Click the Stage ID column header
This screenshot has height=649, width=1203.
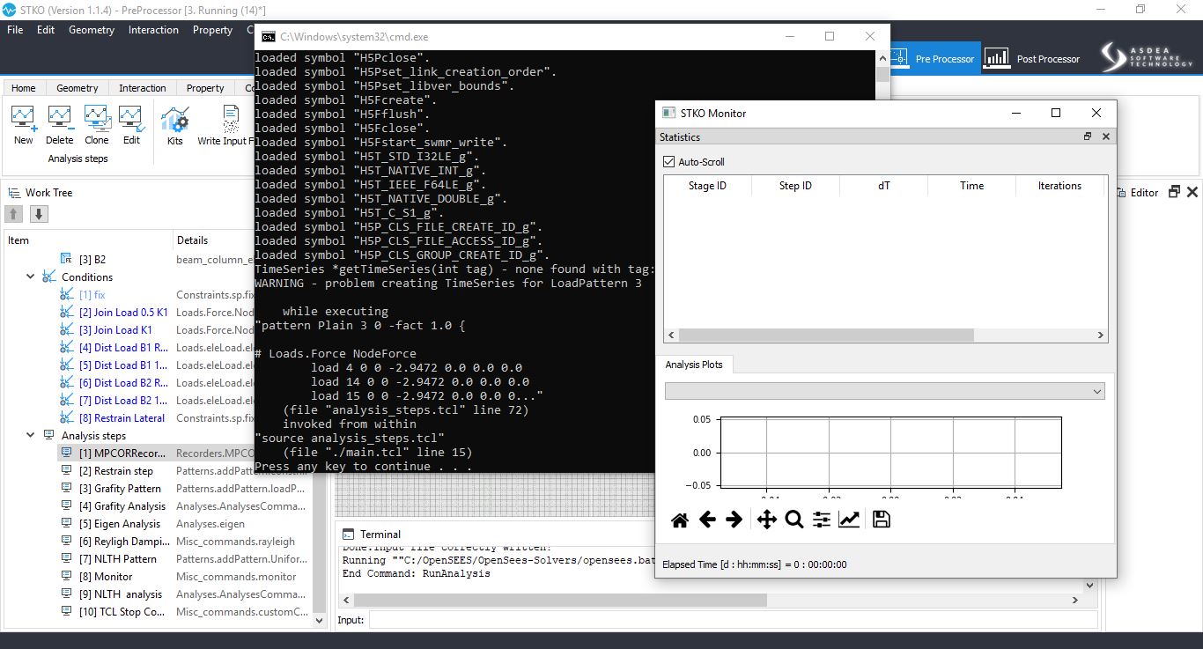[707, 186]
